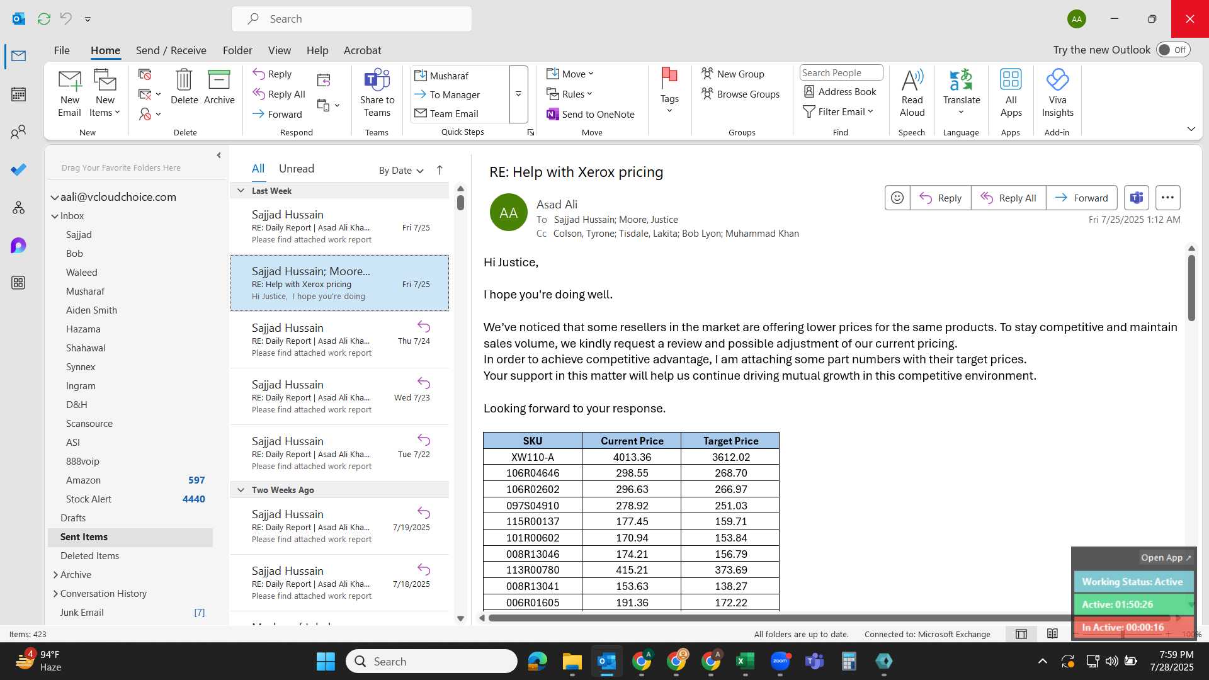Click Forward in the reading pane

pyautogui.click(x=1082, y=198)
